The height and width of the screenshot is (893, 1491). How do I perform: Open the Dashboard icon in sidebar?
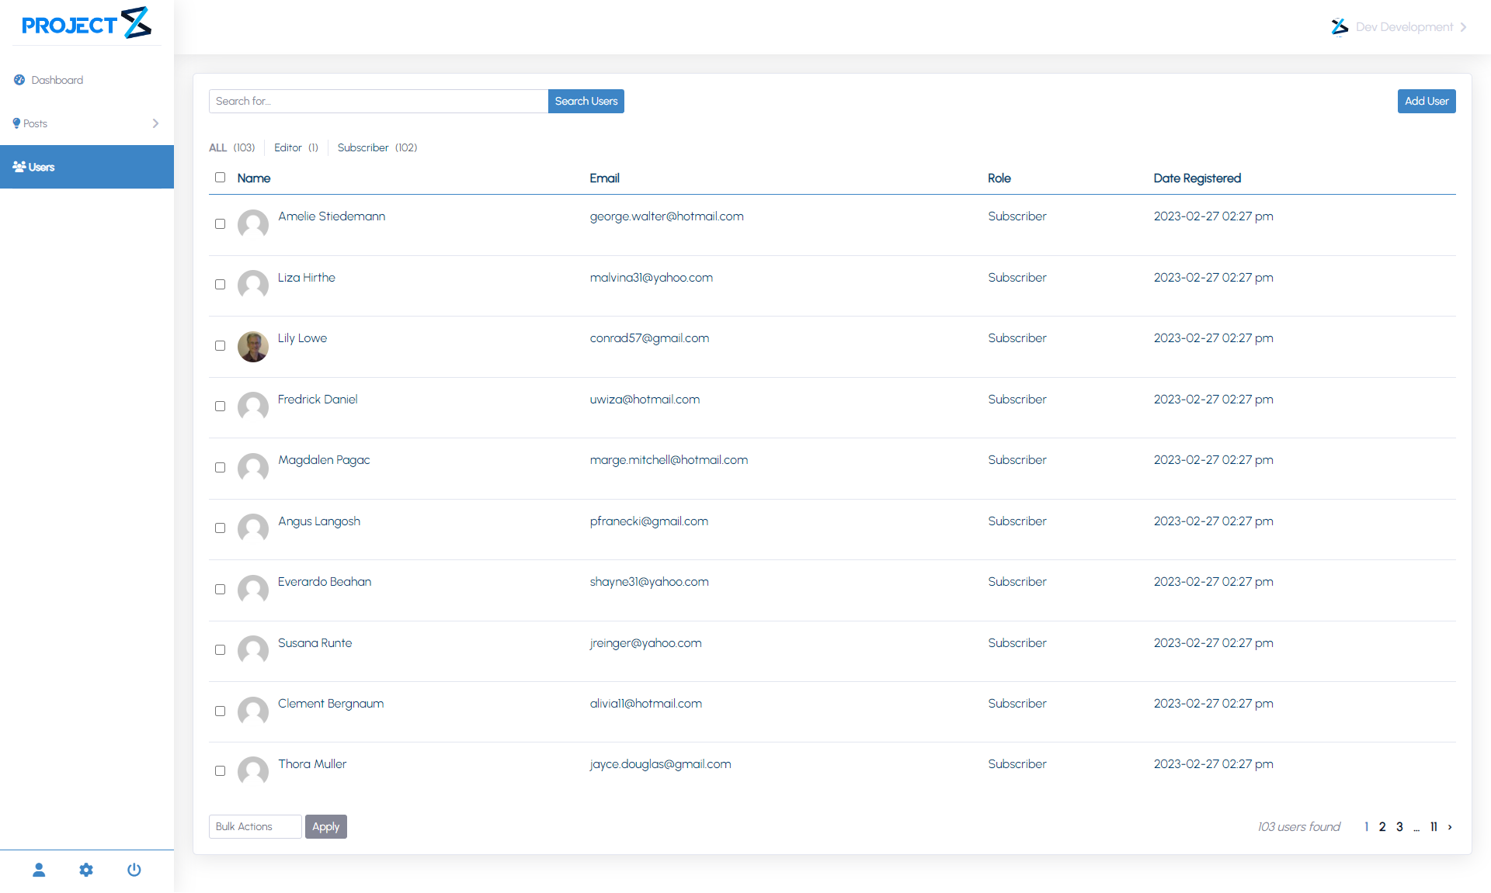19,80
